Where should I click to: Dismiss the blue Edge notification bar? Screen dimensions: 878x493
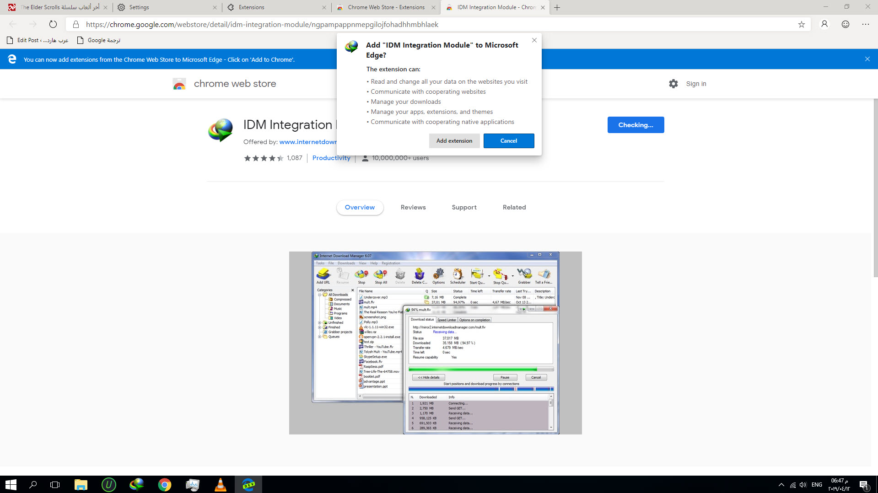point(867,59)
